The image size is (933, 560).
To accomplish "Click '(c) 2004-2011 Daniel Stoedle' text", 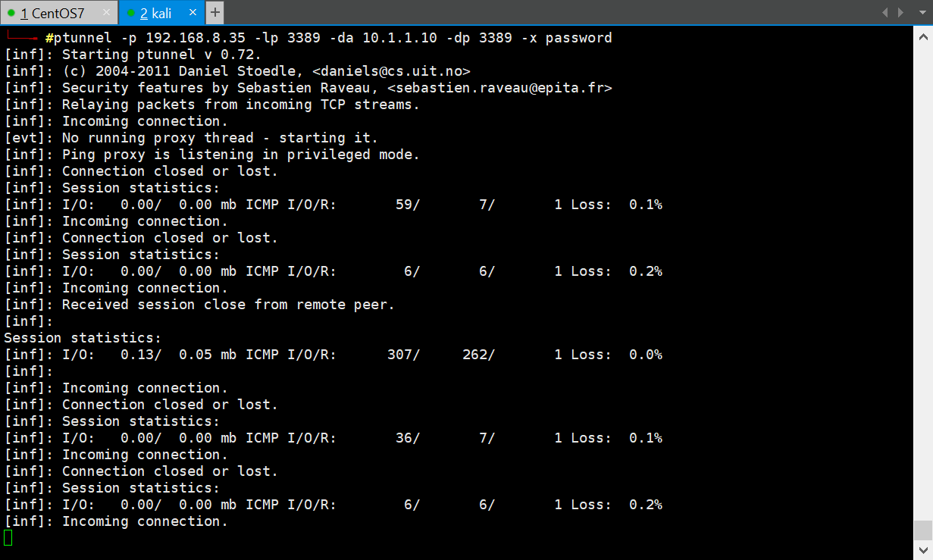I will click(x=183, y=71).
